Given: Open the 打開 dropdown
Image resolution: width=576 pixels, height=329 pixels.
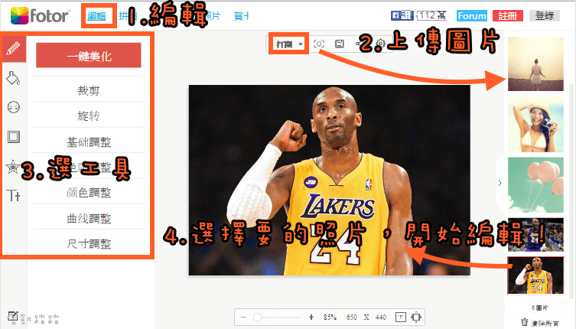Looking at the screenshot, I should [289, 44].
